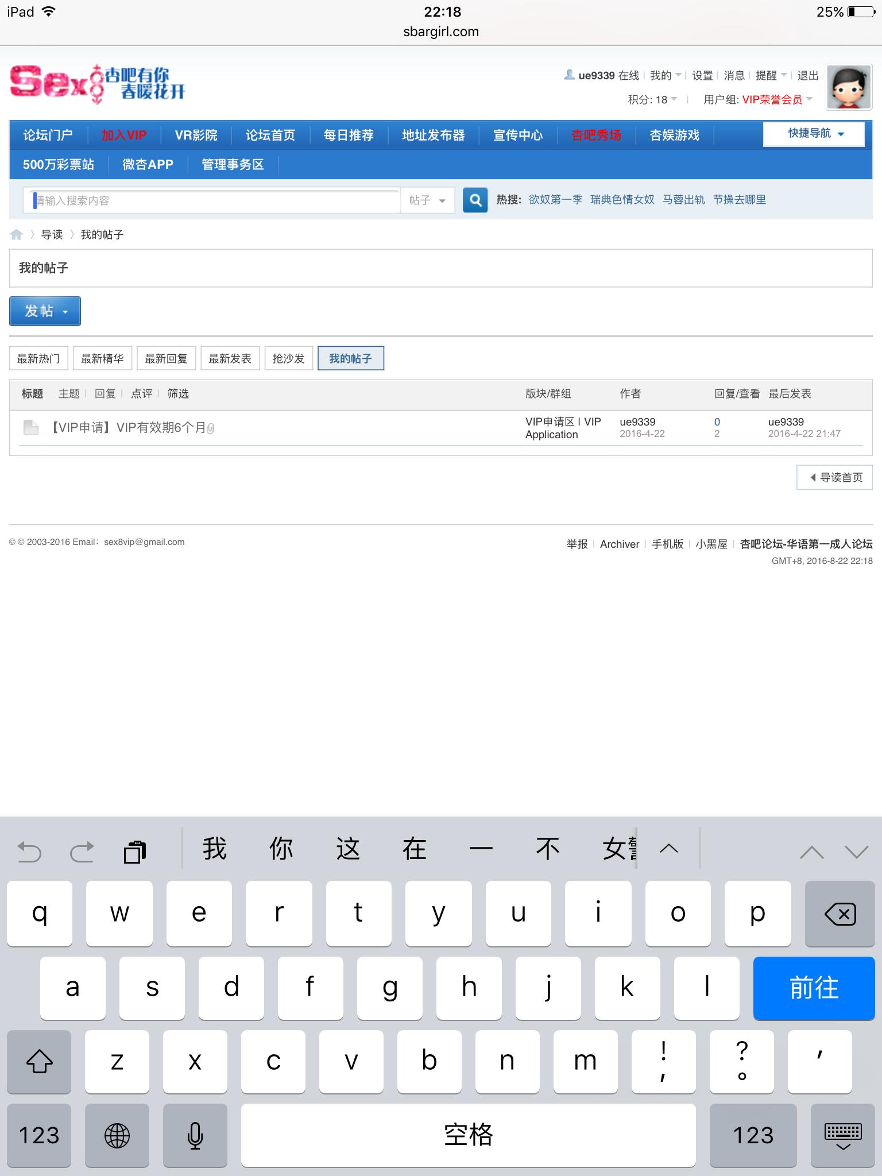Select the 我的帖子 tab
This screenshot has height=1176, width=882.
pos(350,358)
